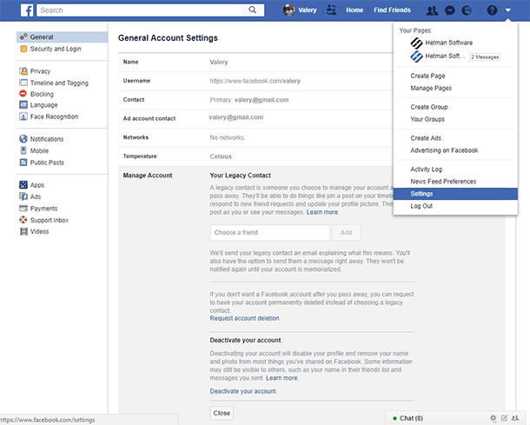
Task: Click the Apps icon in sidebar
Action: click(23, 184)
